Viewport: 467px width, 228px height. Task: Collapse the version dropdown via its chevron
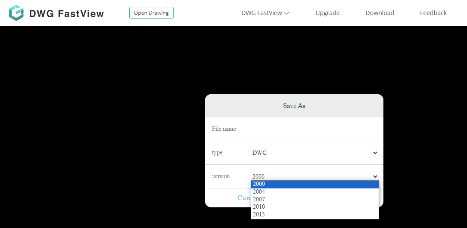(x=375, y=176)
